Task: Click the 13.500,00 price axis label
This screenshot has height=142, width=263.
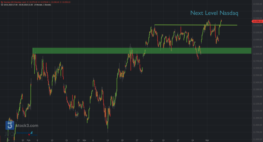Action: coord(258,4)
